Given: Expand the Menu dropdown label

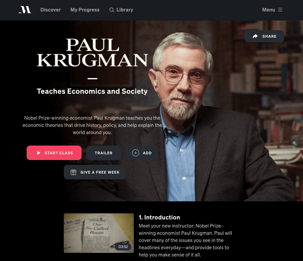Looking at the screenshot, I should [x=269, y=10].
